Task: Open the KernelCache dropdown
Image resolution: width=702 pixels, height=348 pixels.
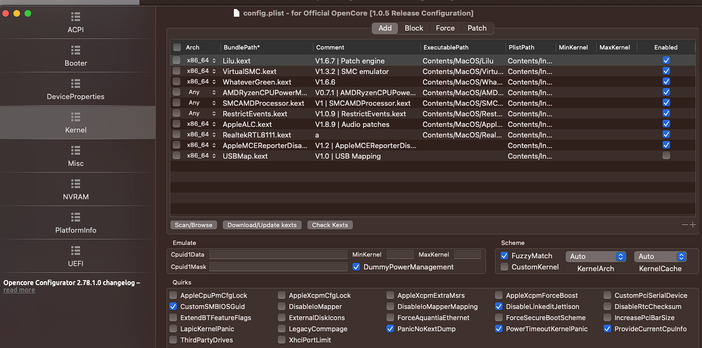Action: click(660, 257)
